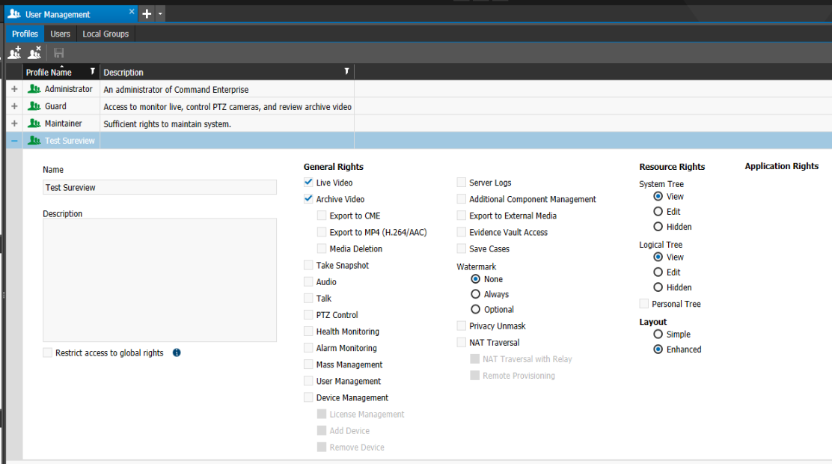Choose the Simple layout option
Screen dimensions: 832x464
[660, 334]
